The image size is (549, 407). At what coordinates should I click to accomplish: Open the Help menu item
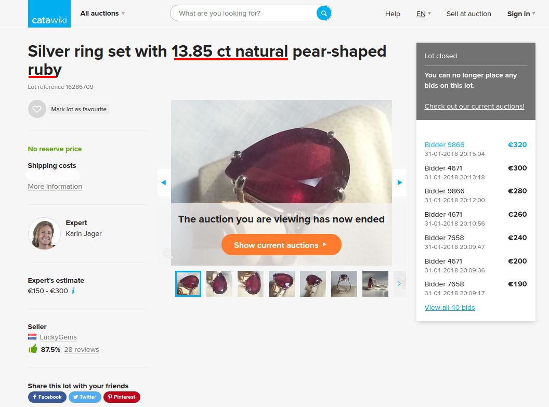(x=393, y=14)
